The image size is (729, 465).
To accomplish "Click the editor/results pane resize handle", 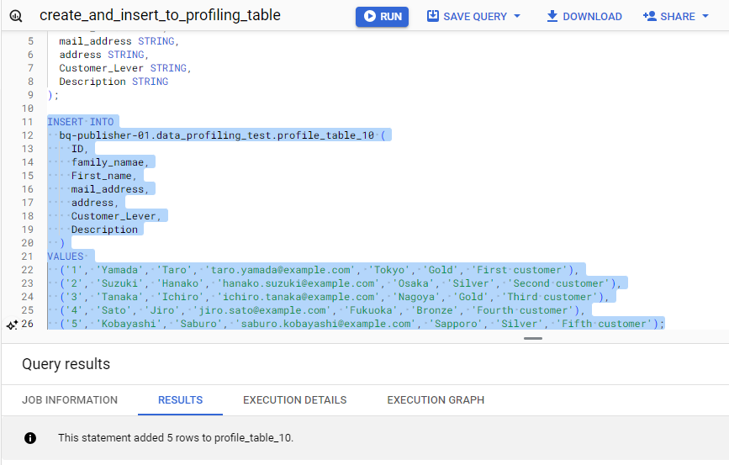I will [x=533, y=339].
